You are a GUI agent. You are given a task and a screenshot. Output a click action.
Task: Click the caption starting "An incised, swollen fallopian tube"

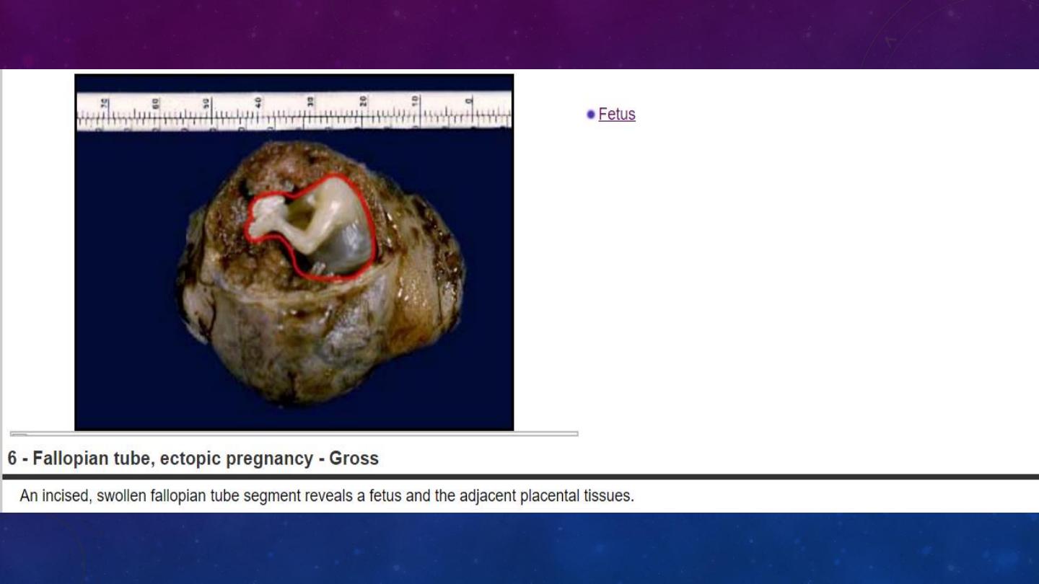327,496
